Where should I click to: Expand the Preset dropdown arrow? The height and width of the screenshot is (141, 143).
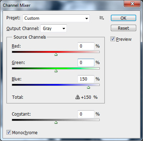(x=87, y=18)
